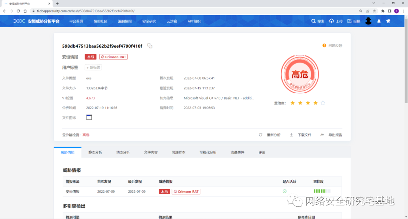The width and height of the screenshot is (408, 219).
Task: Open 情报社区 navigation item
Action: tap(100, 21)
